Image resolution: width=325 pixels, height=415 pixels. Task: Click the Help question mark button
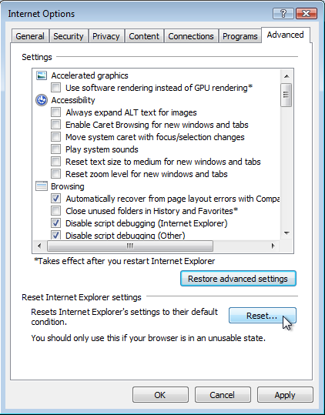[x=283, y=14]
